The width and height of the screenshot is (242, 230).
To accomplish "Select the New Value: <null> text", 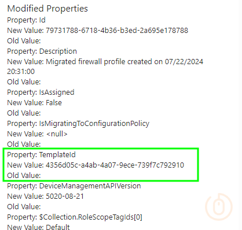I will (37, 134).
